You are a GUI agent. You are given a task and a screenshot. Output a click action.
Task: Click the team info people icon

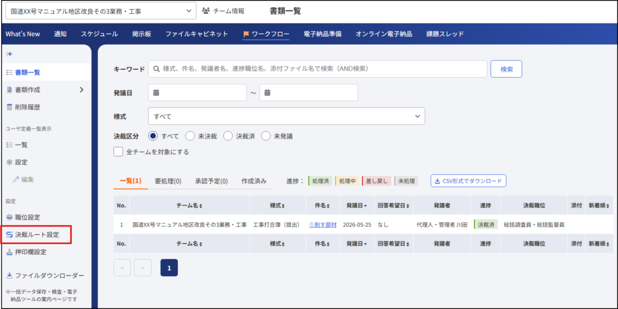206,11
